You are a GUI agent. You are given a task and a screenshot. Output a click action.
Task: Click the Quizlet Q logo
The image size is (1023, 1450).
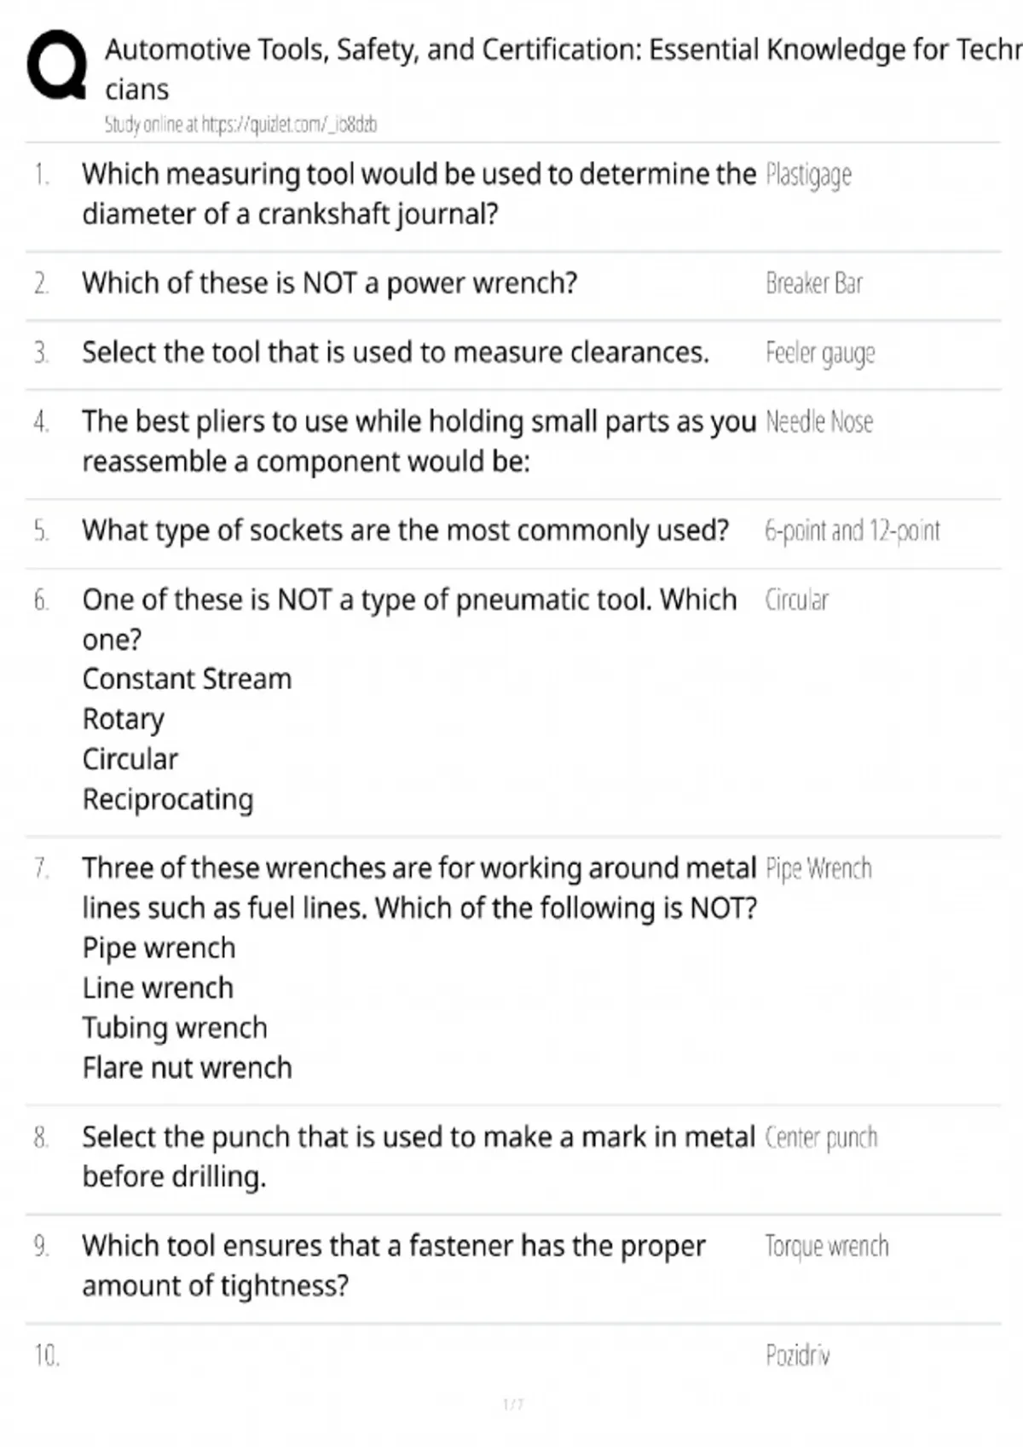[x=56, y=66]
